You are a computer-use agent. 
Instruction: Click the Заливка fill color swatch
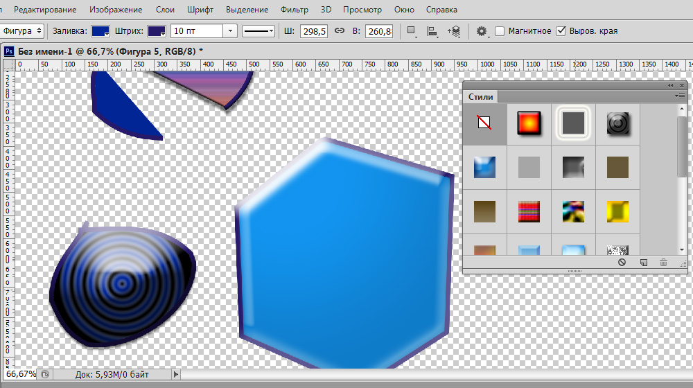pyautogui.click(x=100, y=31)
